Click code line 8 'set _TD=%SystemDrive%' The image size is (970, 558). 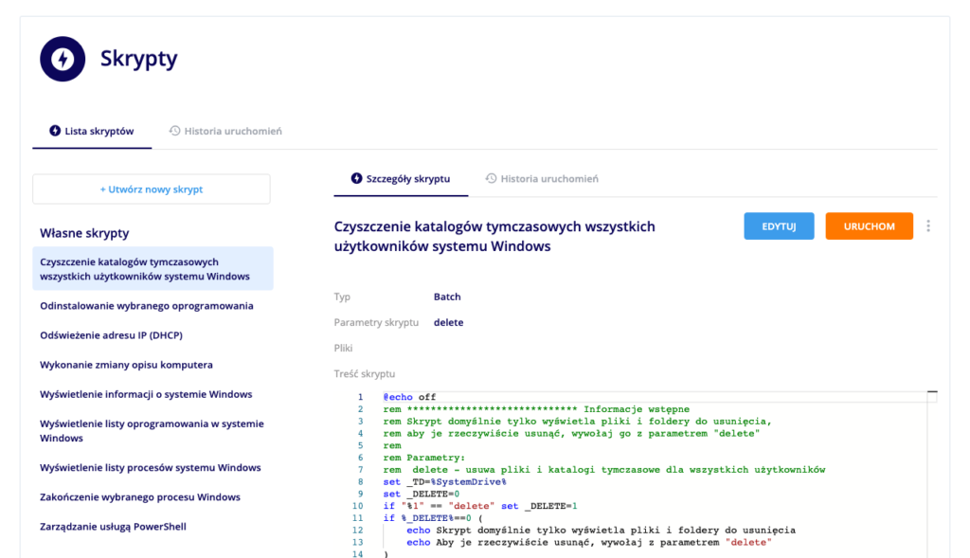coord(445,482)
